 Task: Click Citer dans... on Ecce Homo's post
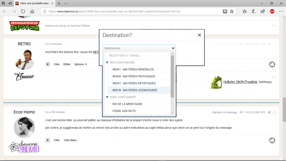click(71, 140)
